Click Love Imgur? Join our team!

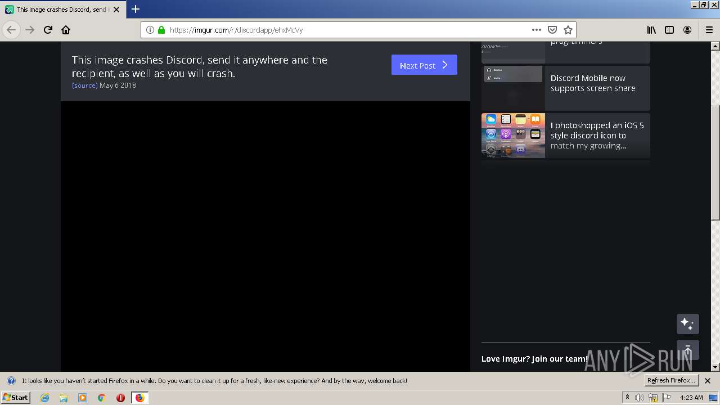pos(534,359)
